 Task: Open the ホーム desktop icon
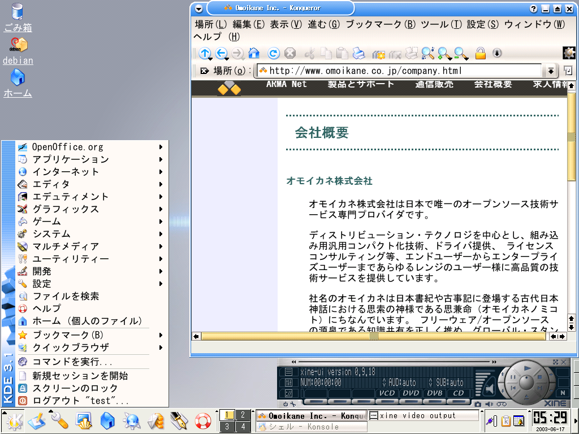click(x=18, y=84)
